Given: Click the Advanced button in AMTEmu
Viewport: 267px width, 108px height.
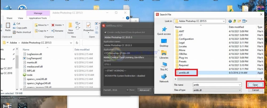Looking at the screenshot, I should click(144, 90).
